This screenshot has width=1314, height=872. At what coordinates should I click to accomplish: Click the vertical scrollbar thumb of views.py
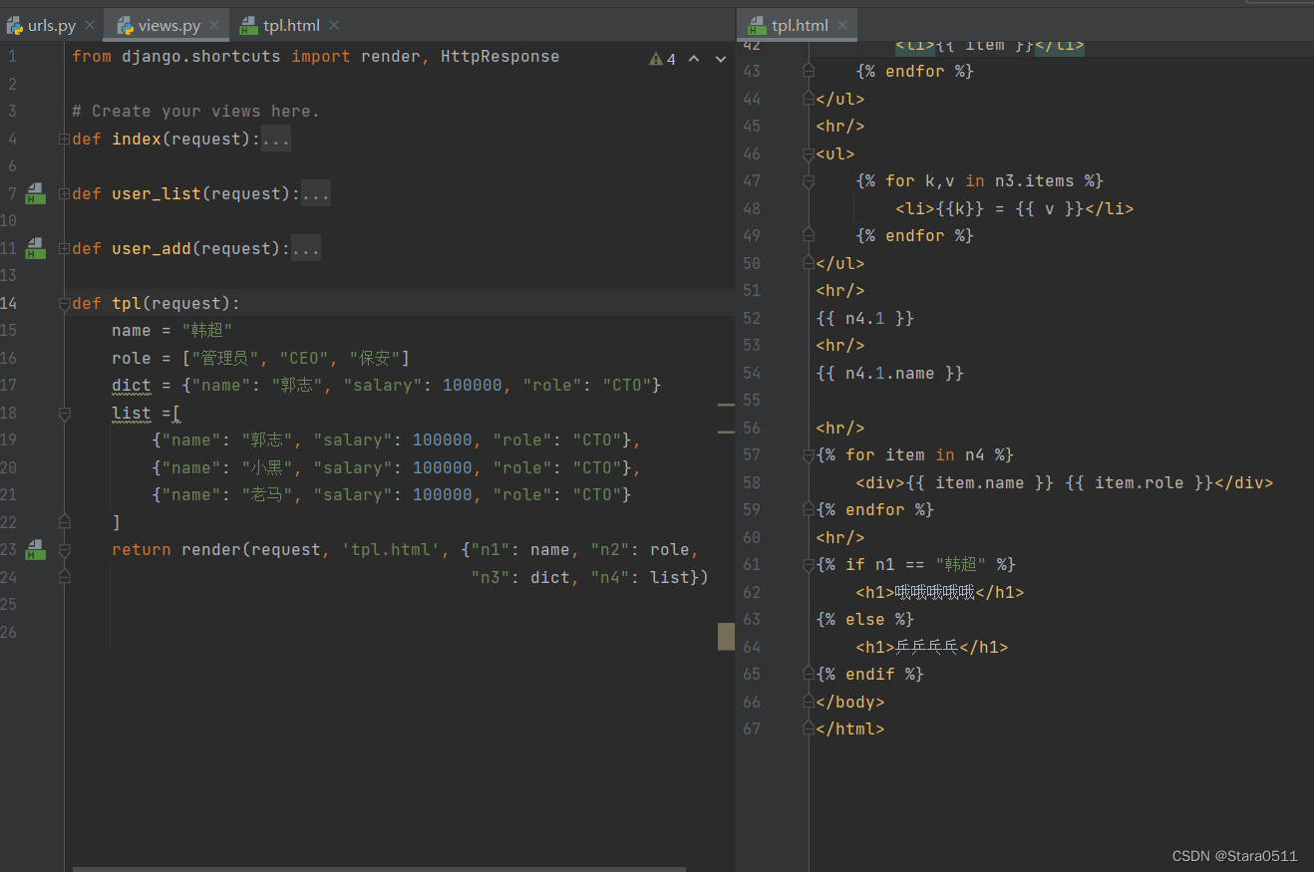pyautogui.click(x=726, y=636)
